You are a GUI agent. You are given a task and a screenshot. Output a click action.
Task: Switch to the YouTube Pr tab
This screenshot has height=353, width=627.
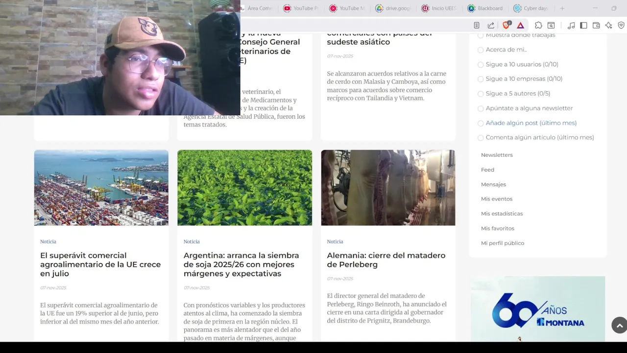(x=301, y=8)
